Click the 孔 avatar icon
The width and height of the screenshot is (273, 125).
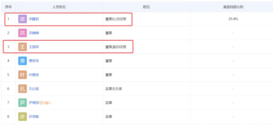coord(22,89)
